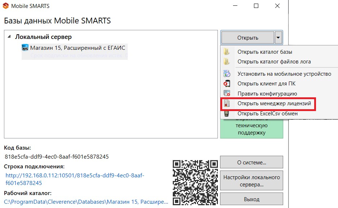Open the working directory path link C:\ProgramData\Cleverence
Image resolution: width=338 pixels, height=208 pixels.
(86, 202)
